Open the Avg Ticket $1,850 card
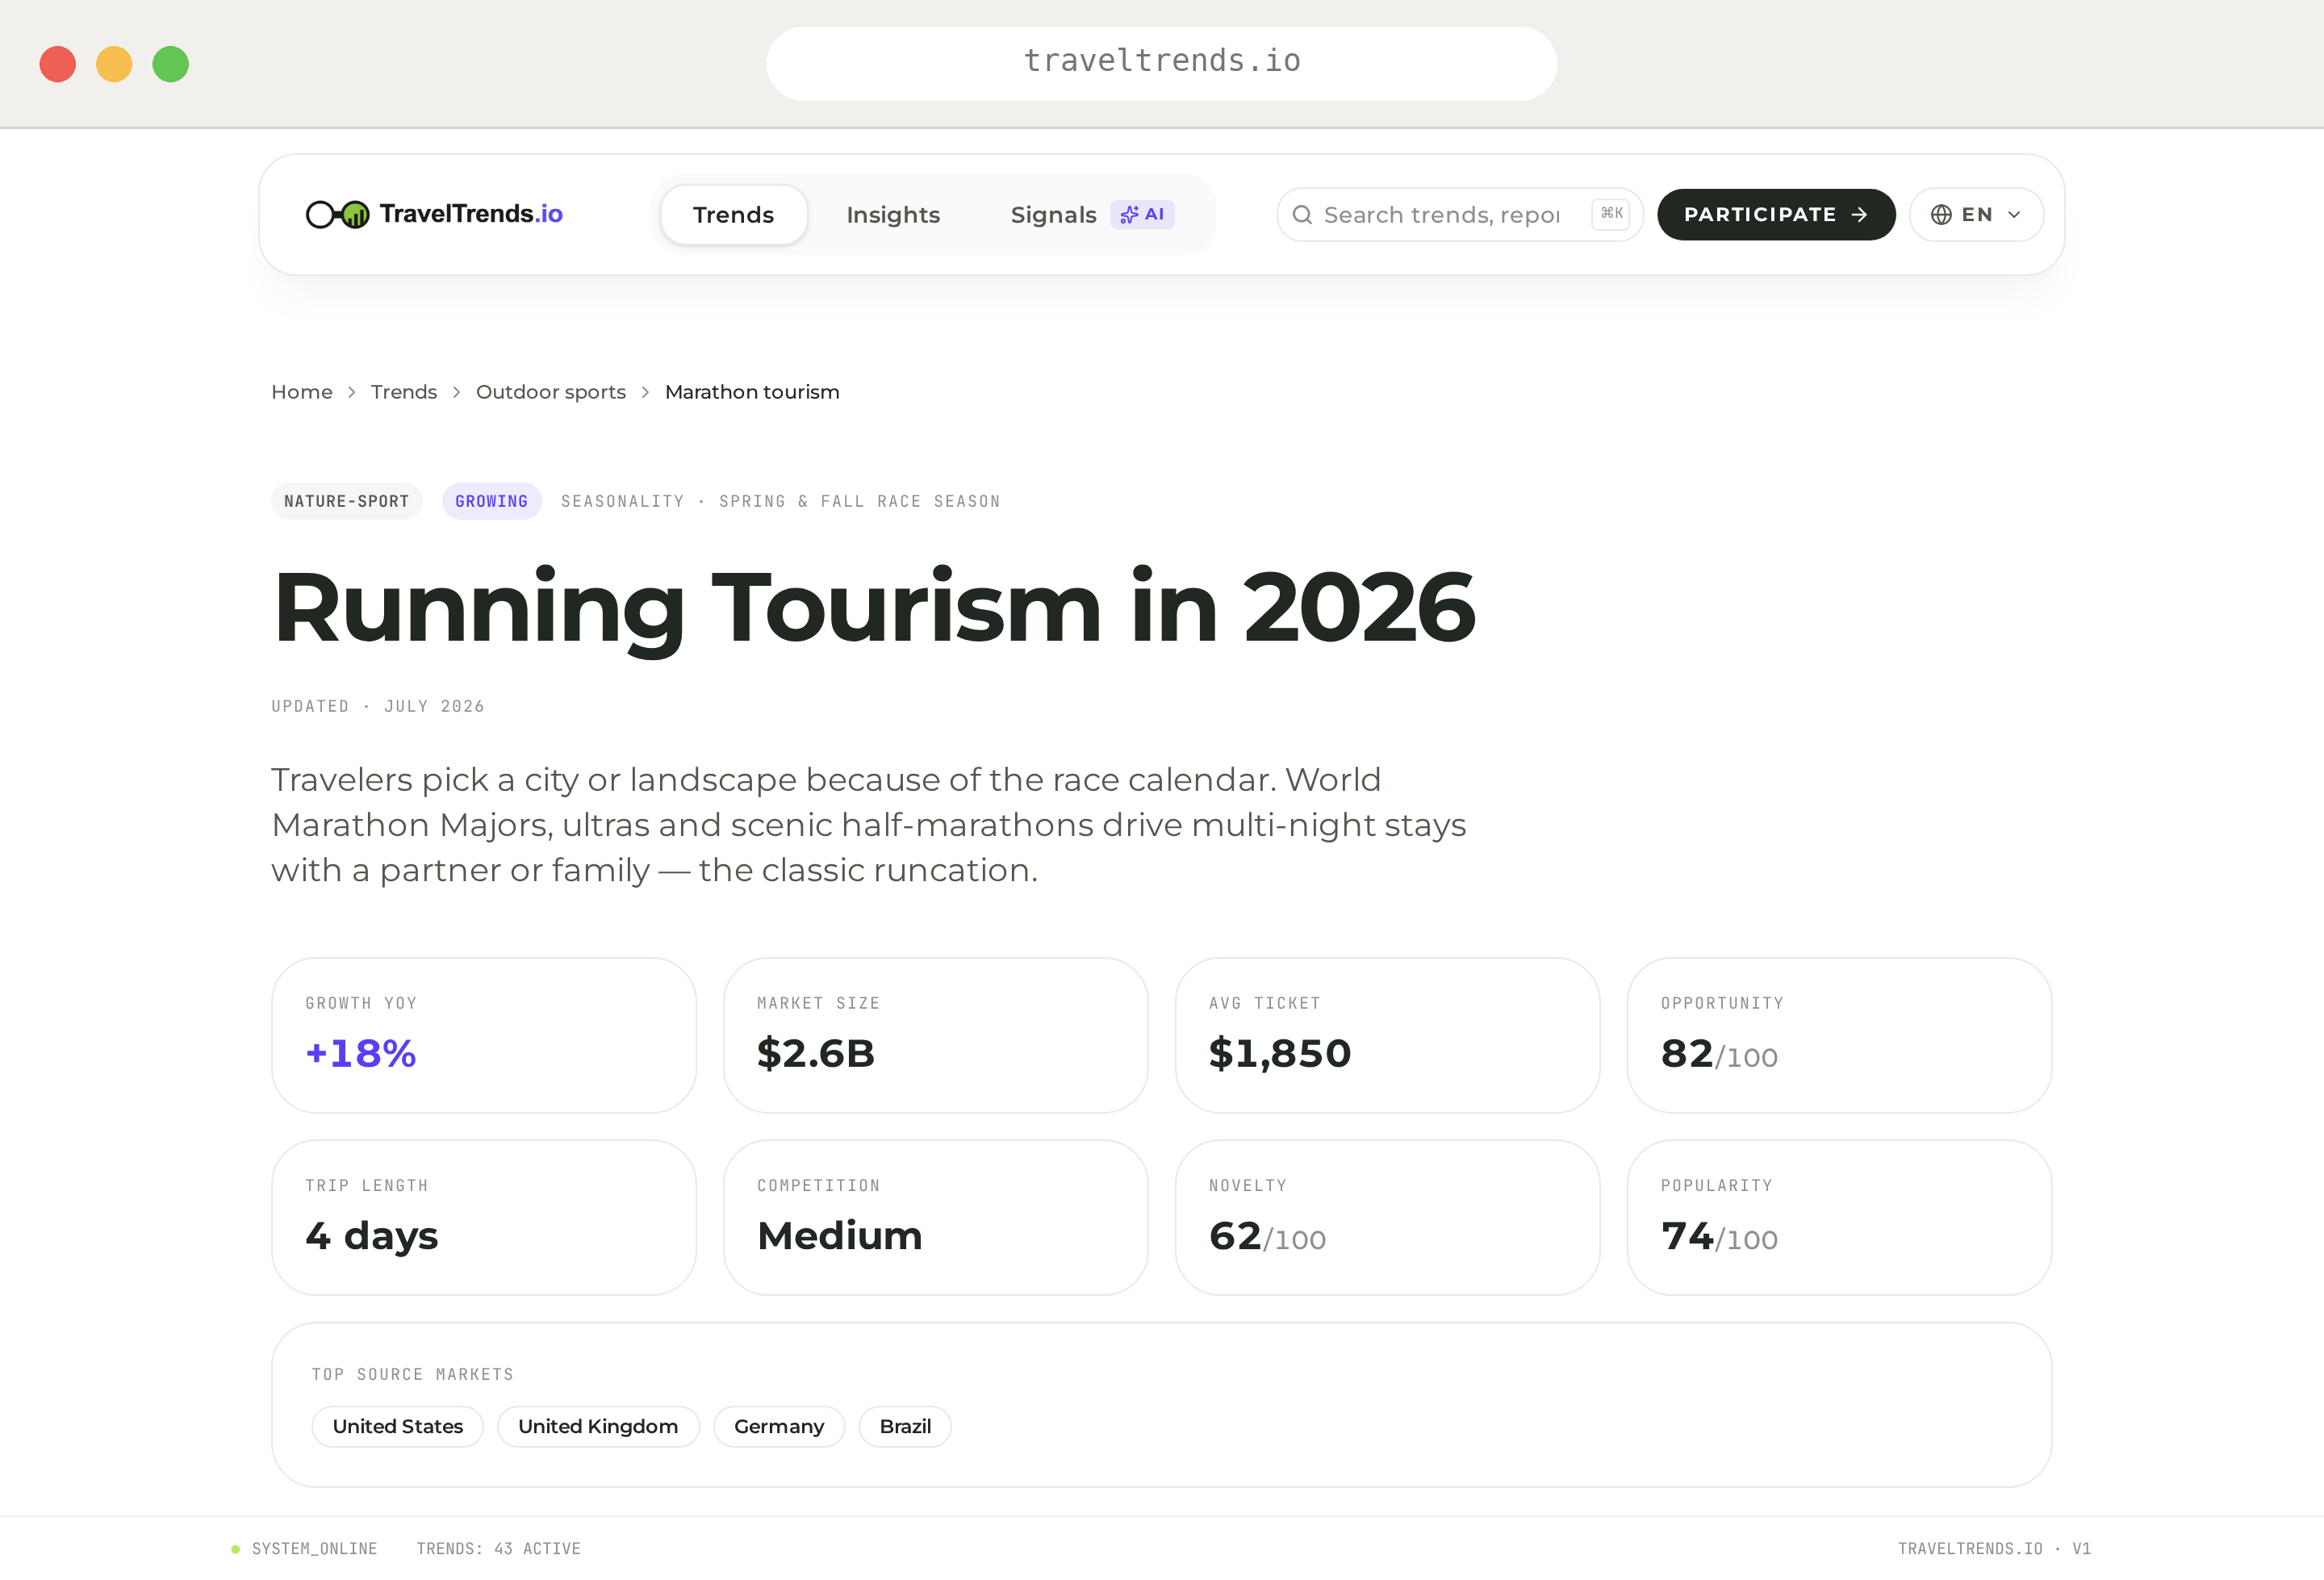Image resolution: width=2324 pixels, height=1580 pixels. point(1388,1035)
